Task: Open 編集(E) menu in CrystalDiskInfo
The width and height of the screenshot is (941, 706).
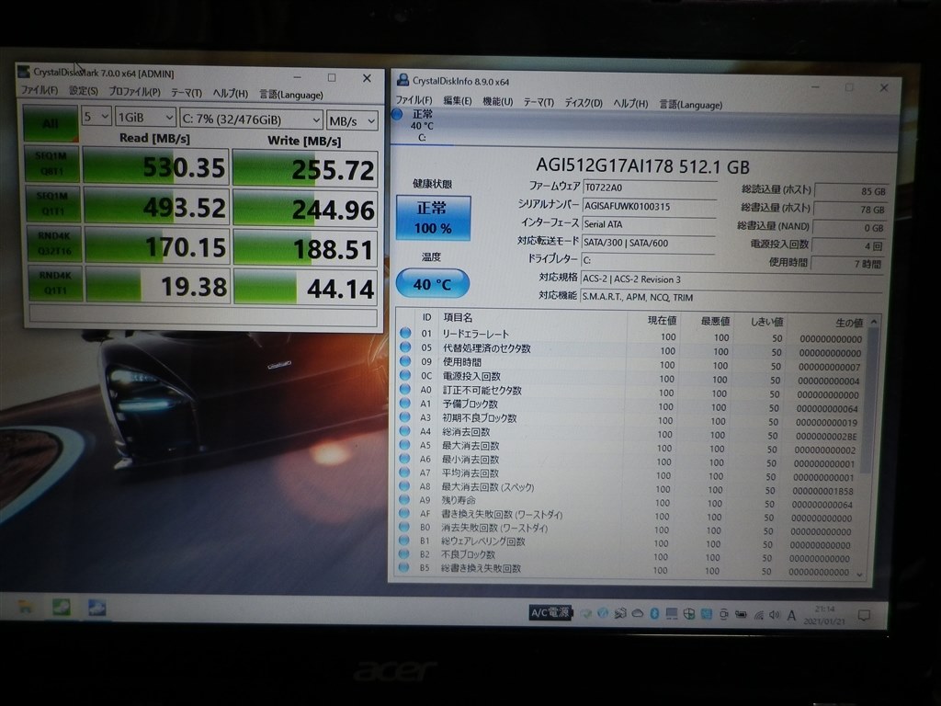Action: pyautogui.click(x=458, y=100)
